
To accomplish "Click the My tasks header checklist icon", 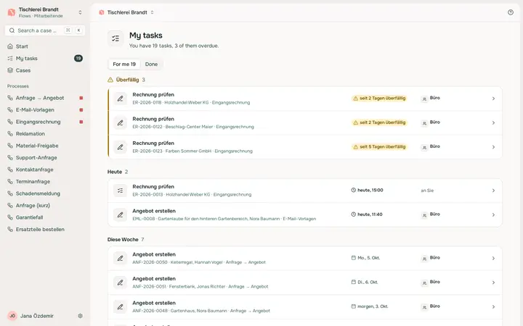I will click(x=115, y=38).
